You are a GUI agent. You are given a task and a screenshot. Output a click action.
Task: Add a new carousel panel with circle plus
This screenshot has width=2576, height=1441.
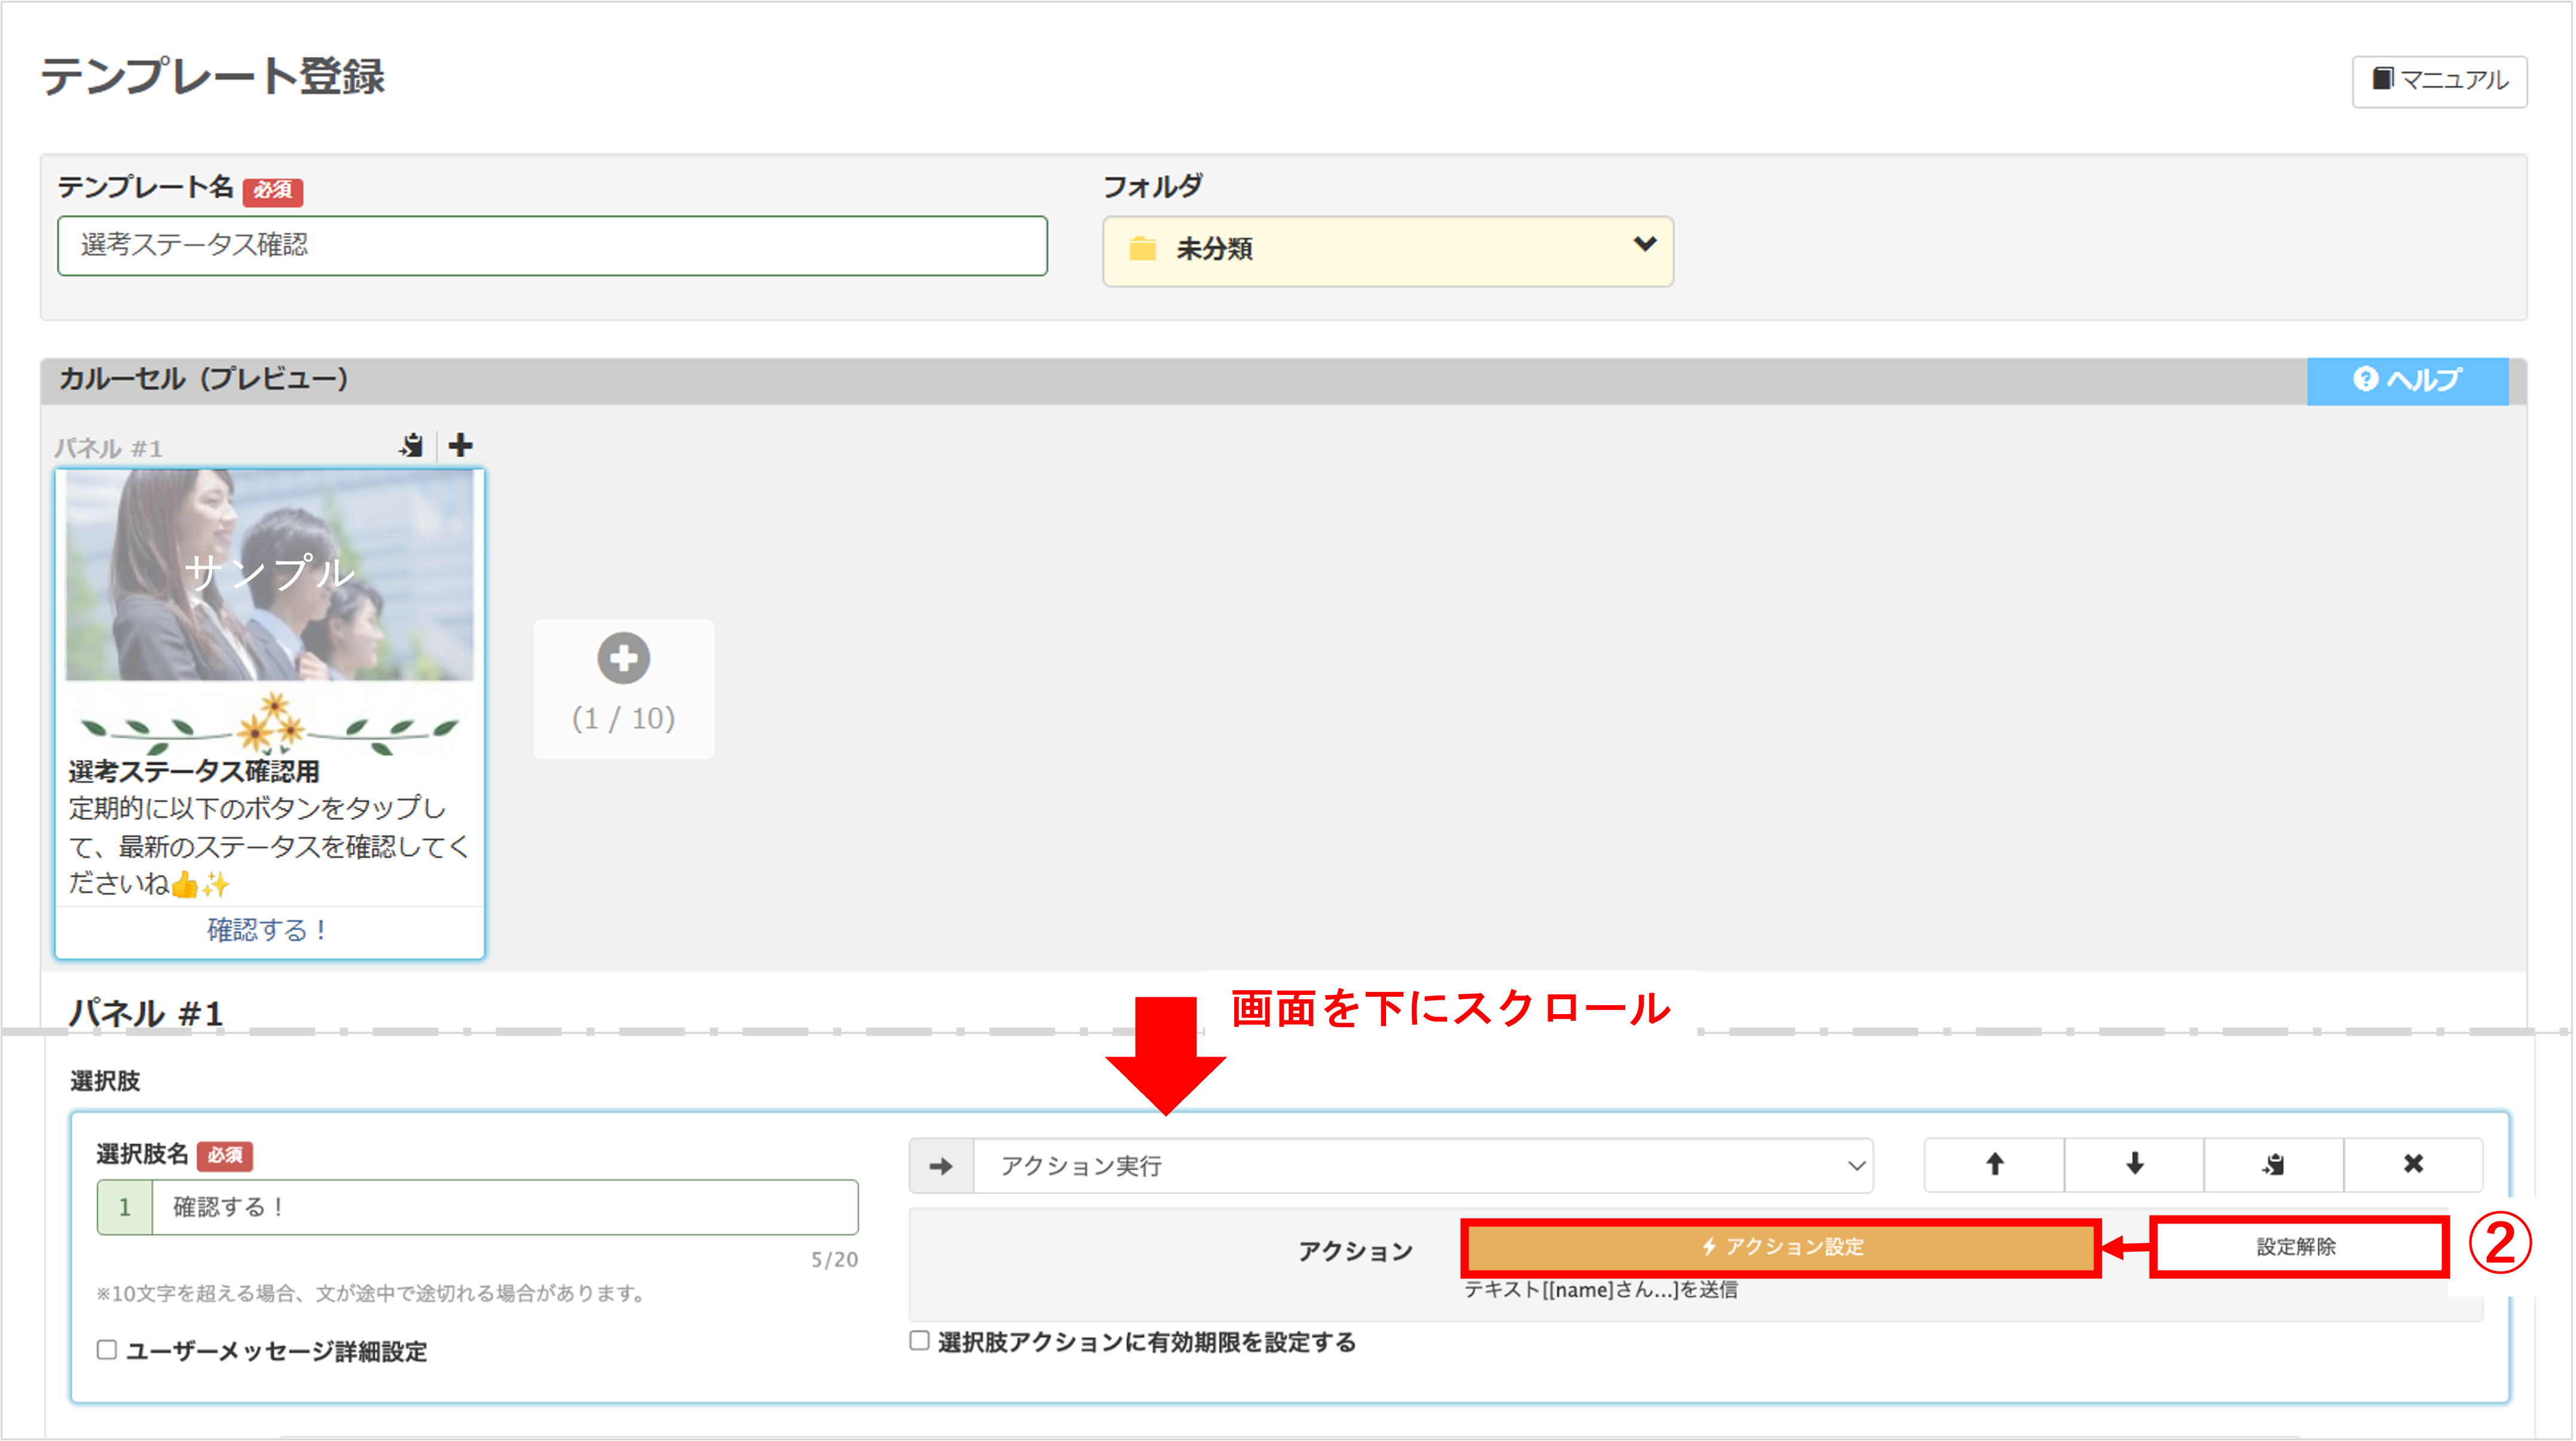623,659
